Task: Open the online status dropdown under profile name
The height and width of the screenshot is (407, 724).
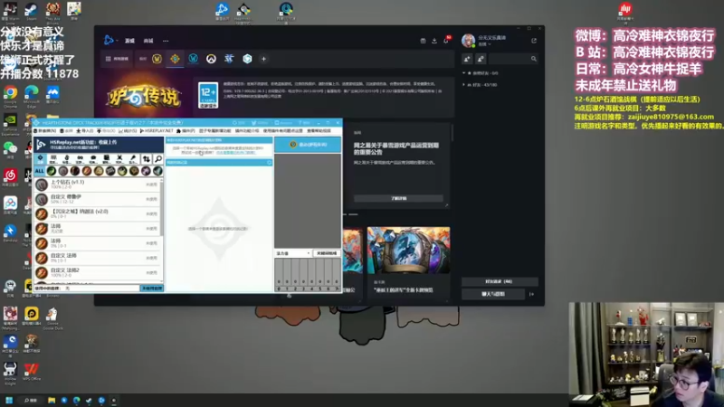Action: click(484, 44)
